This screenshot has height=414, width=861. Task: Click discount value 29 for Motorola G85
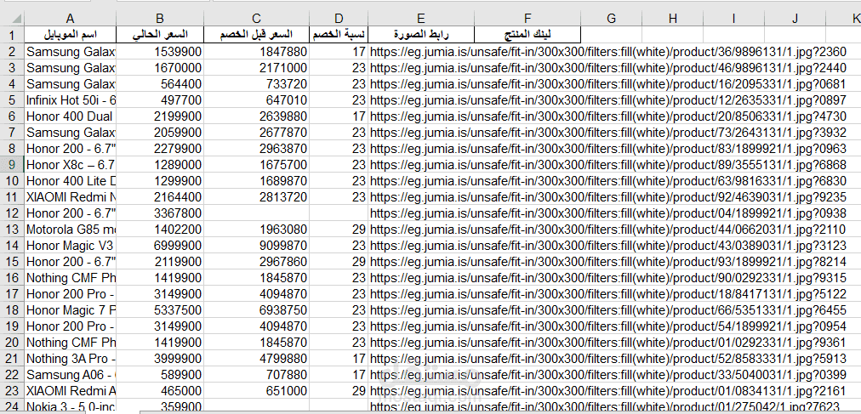tap(339, 230)
